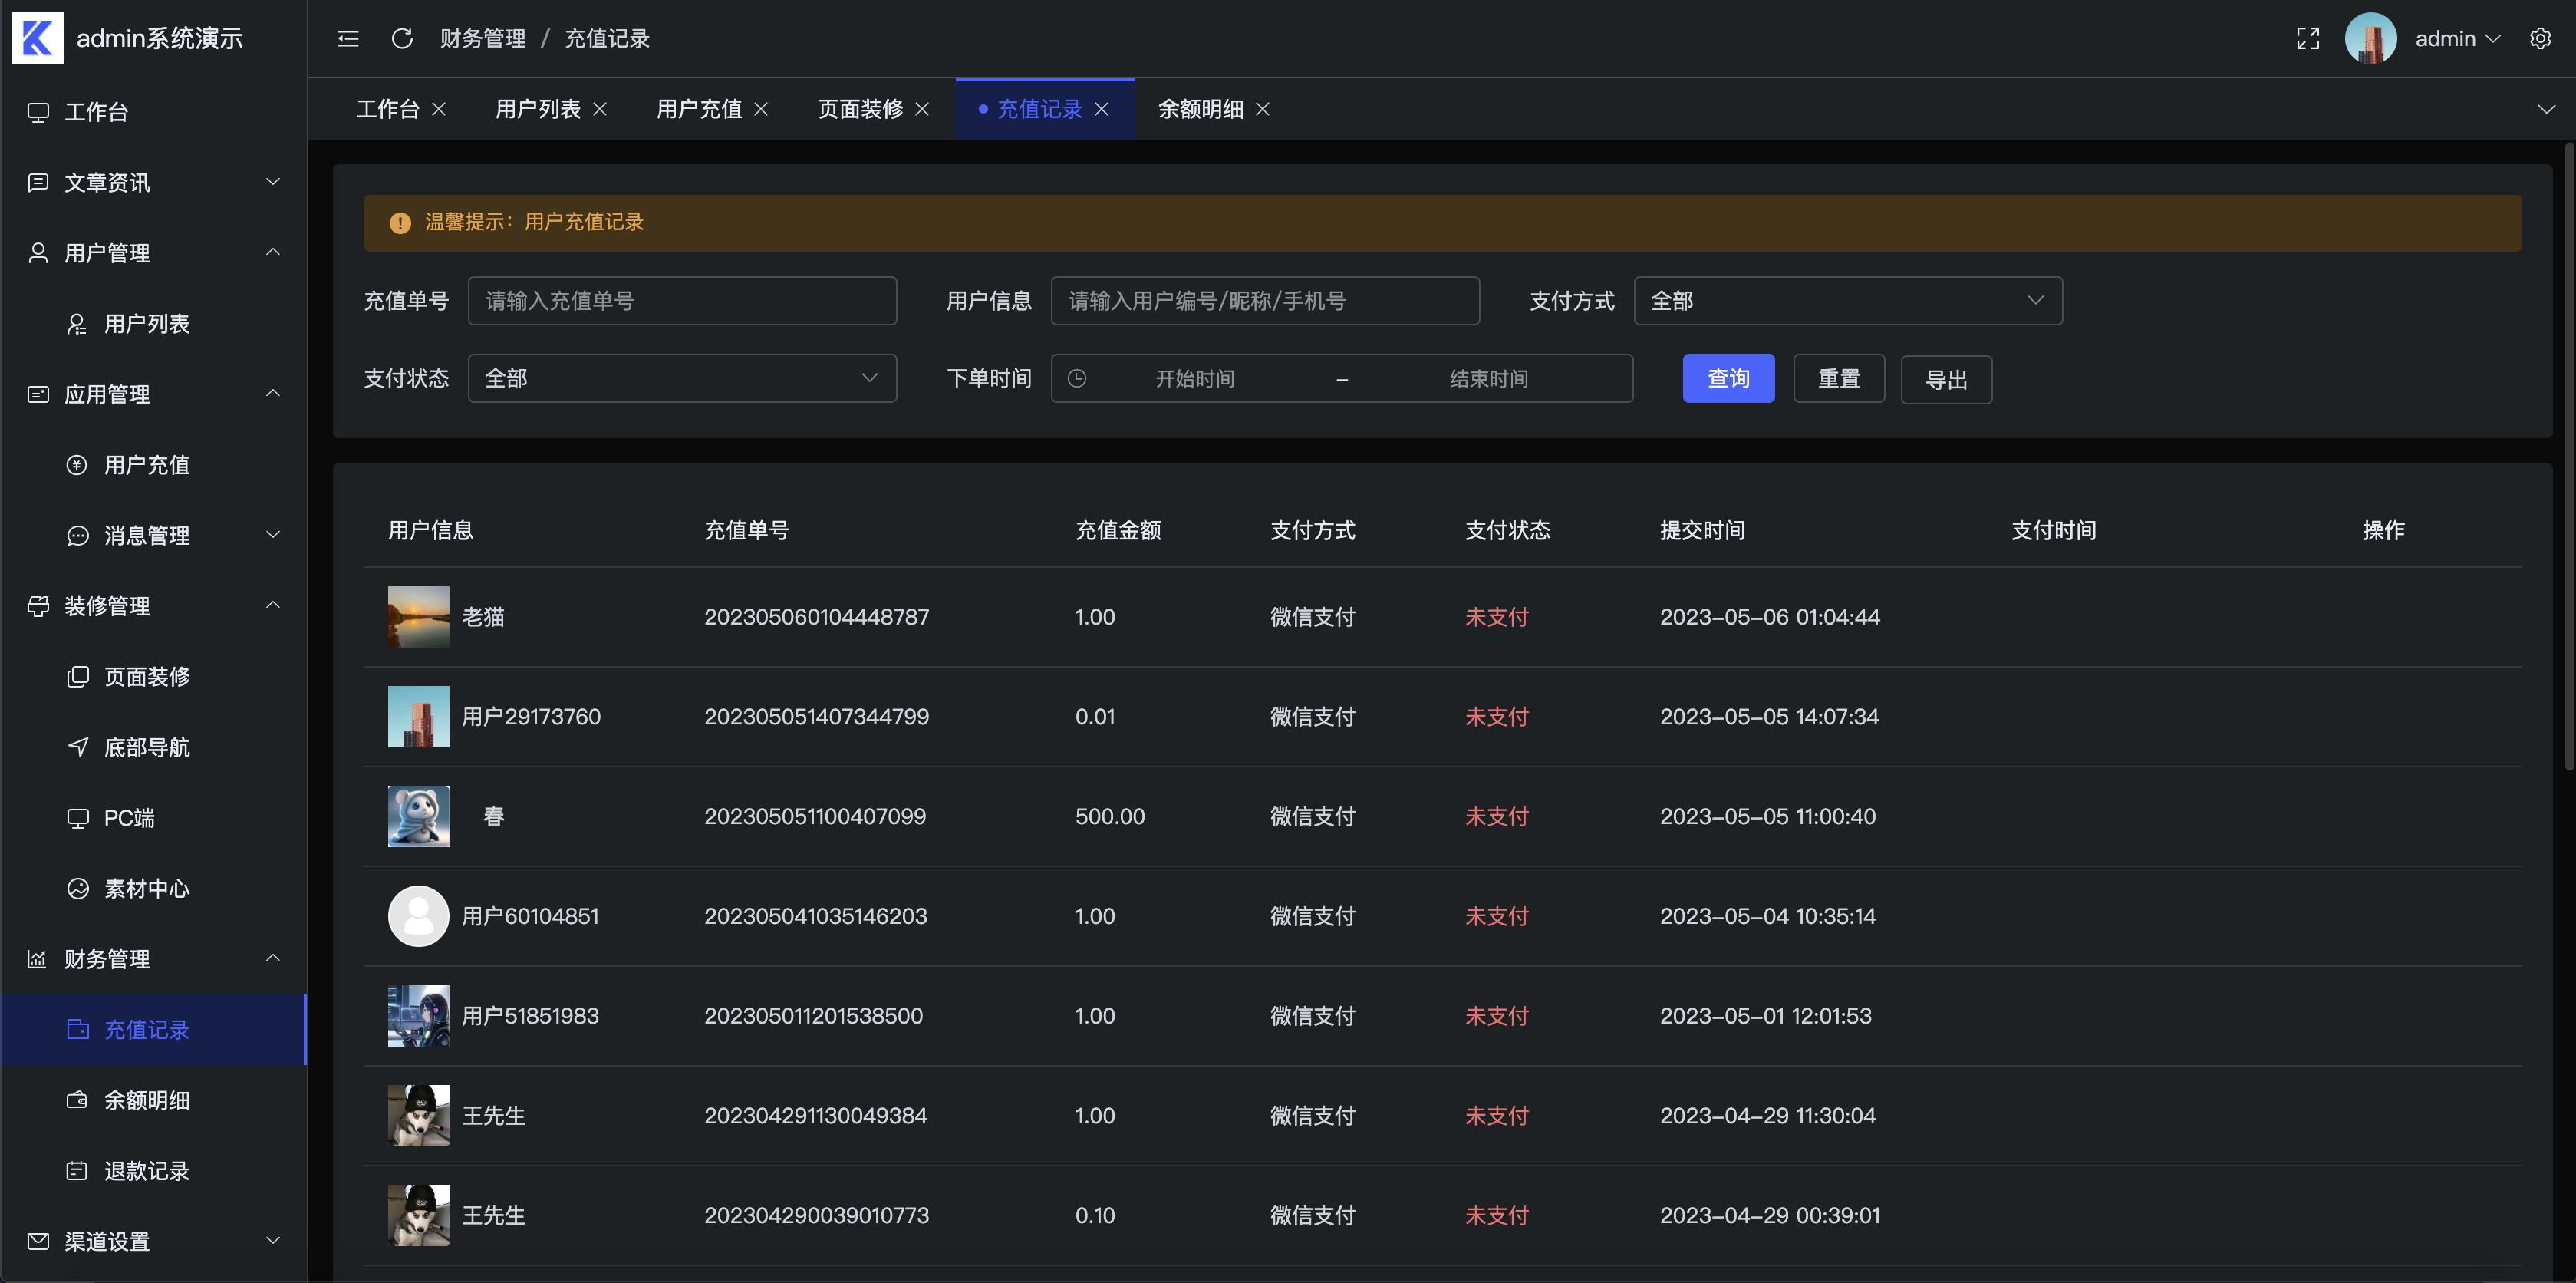Enter fullscreen via the expand icon

[x=2308, y=38]
